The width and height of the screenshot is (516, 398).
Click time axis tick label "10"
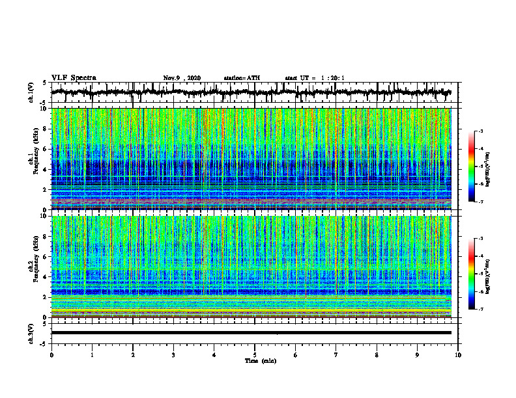coord(458,355)
